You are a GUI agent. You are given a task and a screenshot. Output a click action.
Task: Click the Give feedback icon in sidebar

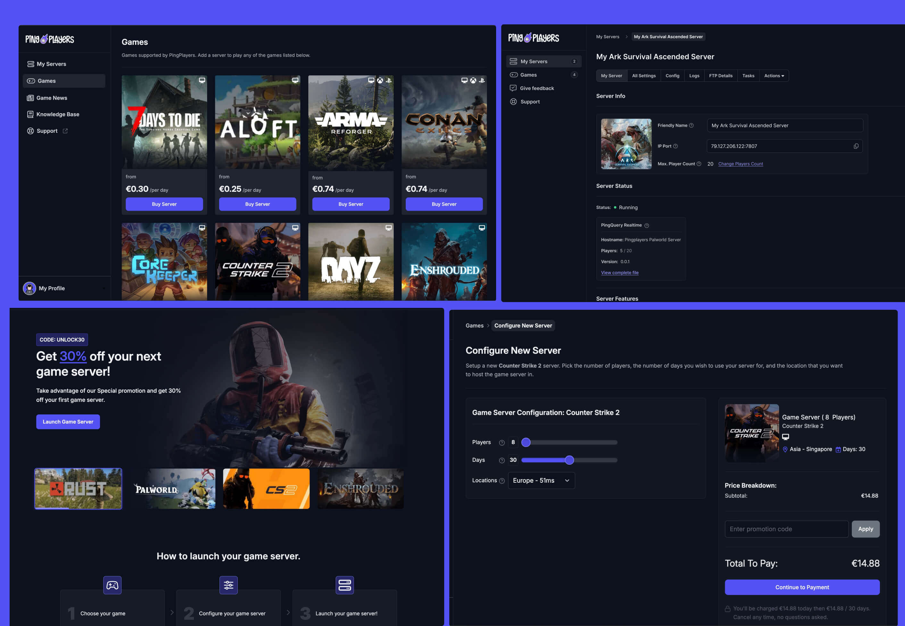coord(513,88)
